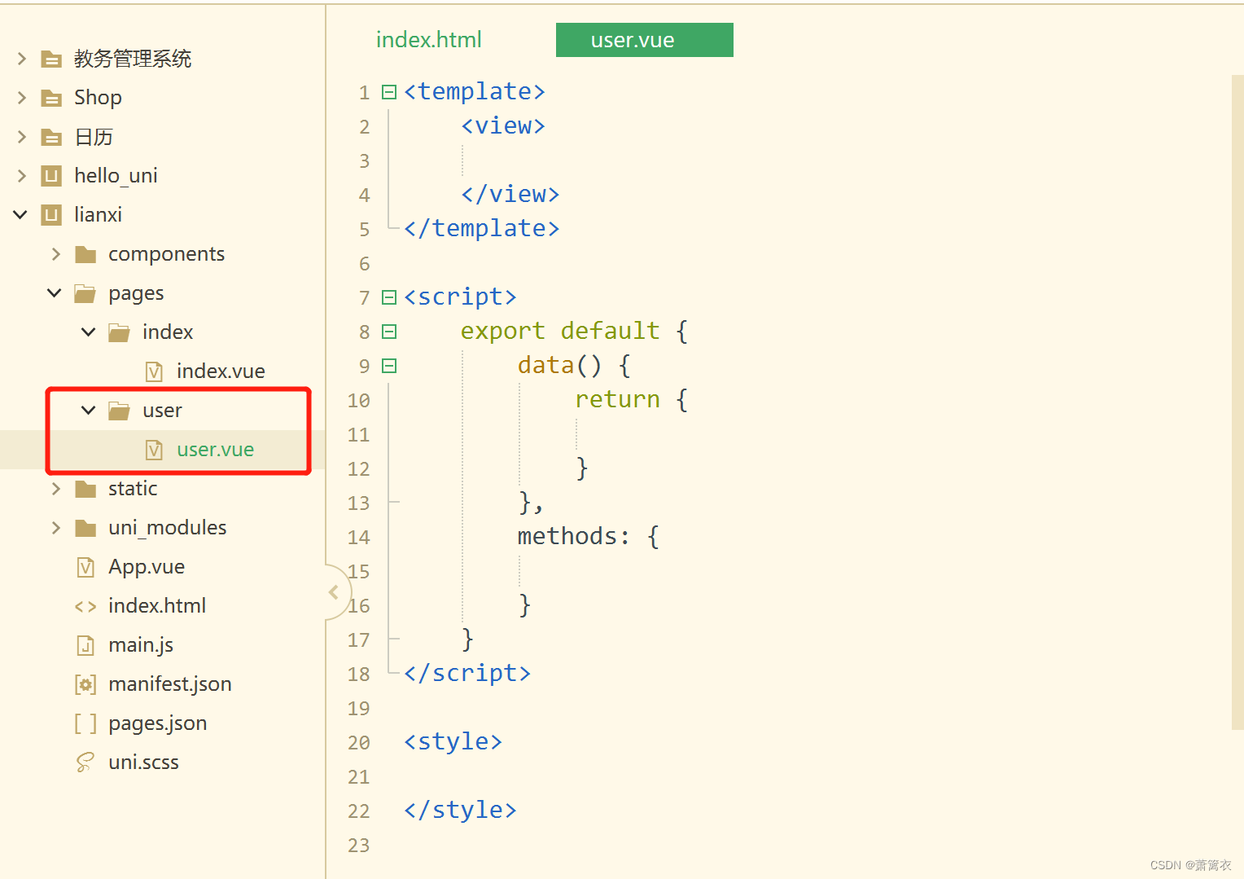This screenshot has width=1244, height=879.
Task: Fold the export default block at line 8
Action: coord(389,332)
